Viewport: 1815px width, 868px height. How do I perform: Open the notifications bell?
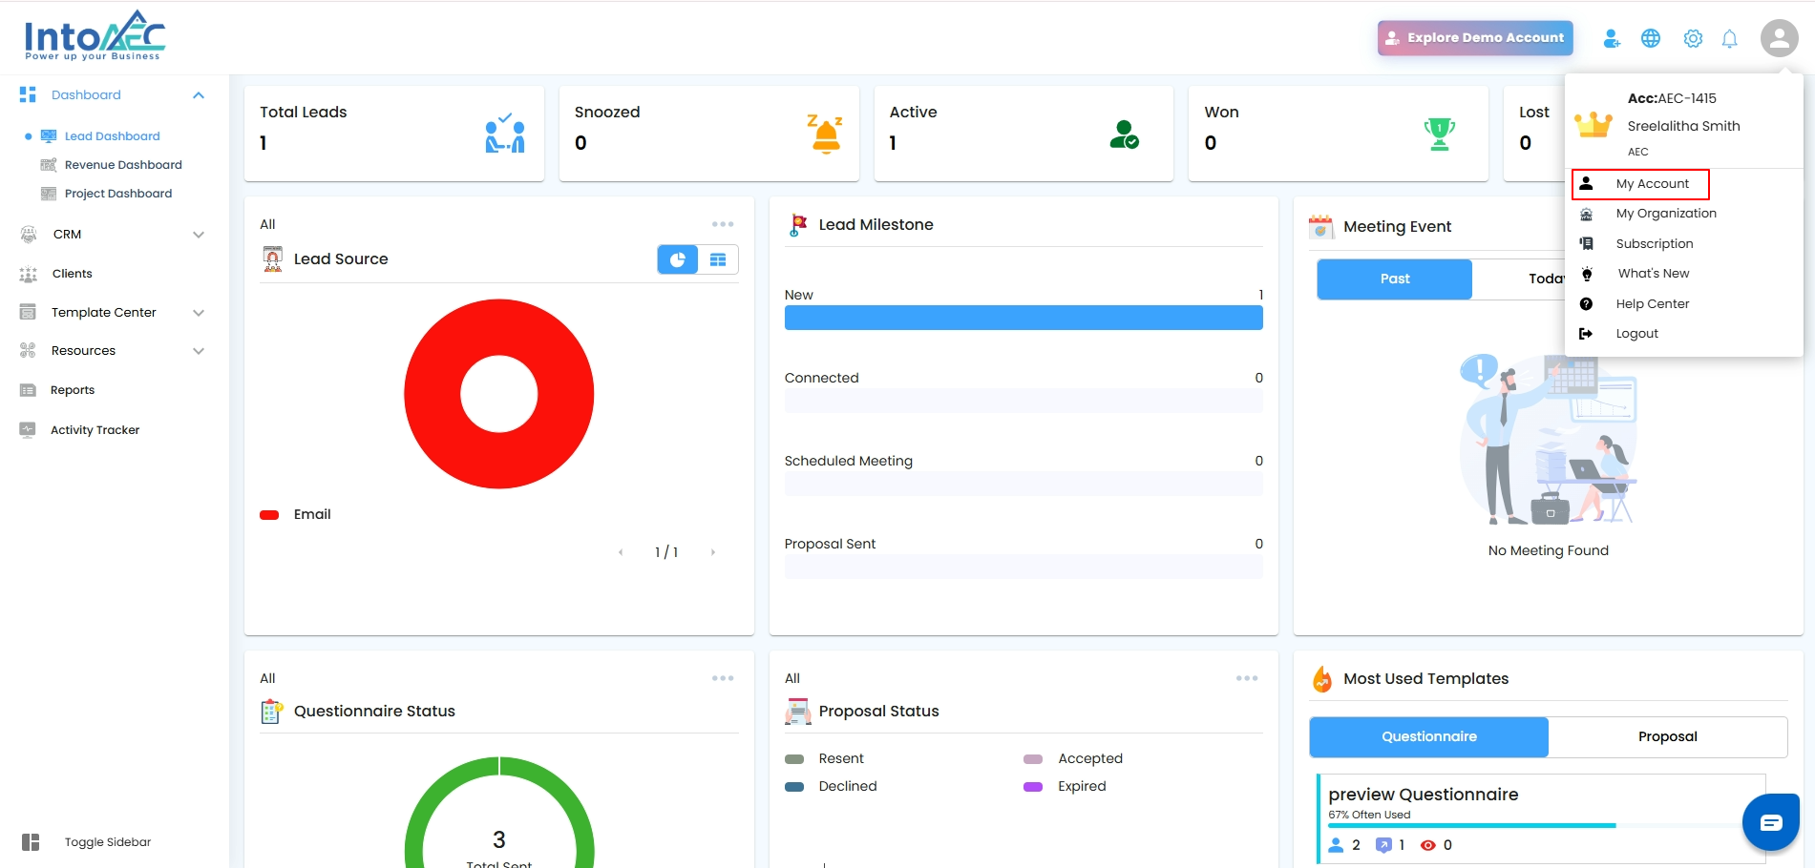1729,38
